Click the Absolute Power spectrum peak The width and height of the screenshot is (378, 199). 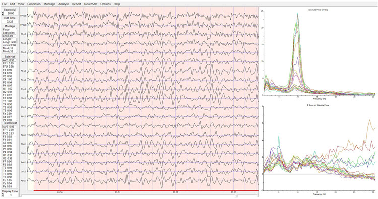[298, 14]
